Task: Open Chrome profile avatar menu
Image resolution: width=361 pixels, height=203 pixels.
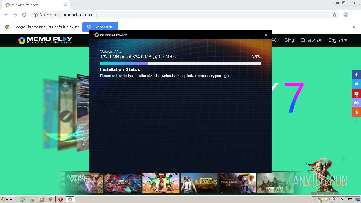Action: coord(345,15)
